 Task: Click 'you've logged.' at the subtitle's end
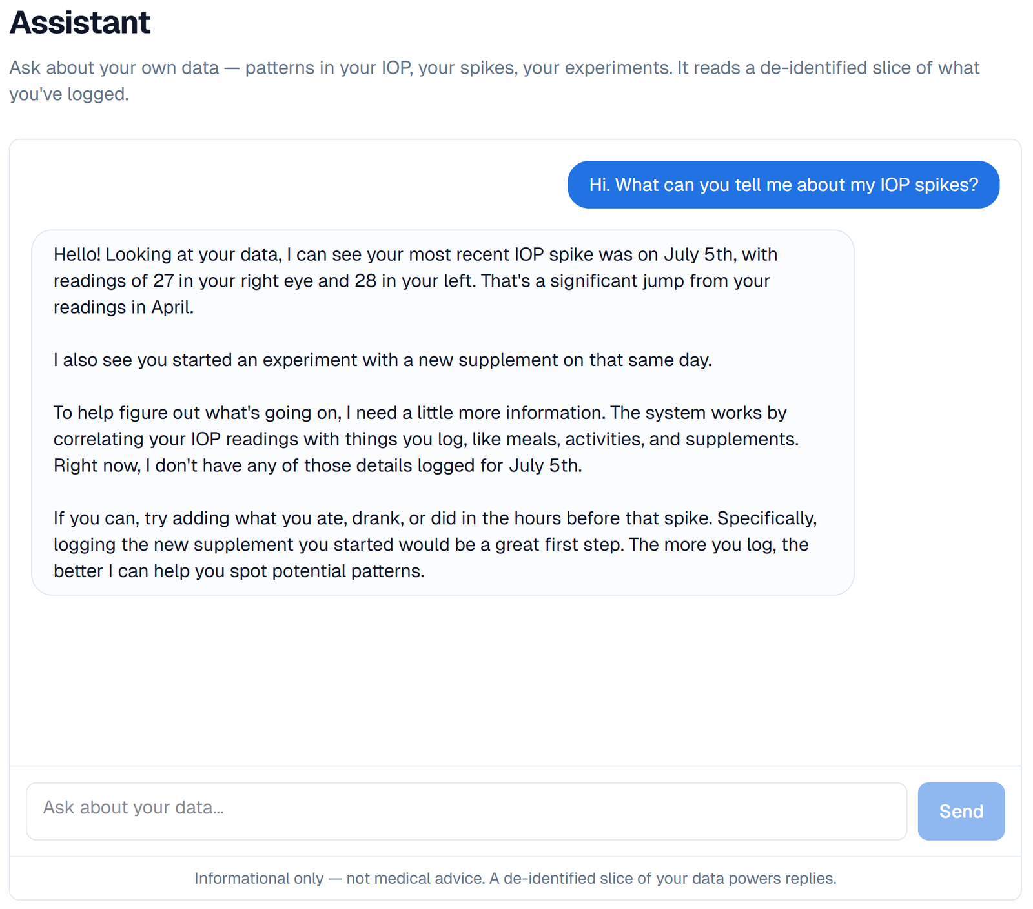click(69, 94)
